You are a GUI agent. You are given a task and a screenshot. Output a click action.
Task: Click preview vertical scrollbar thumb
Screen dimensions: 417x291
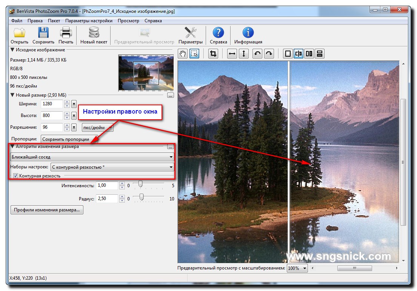click(403, 162)
